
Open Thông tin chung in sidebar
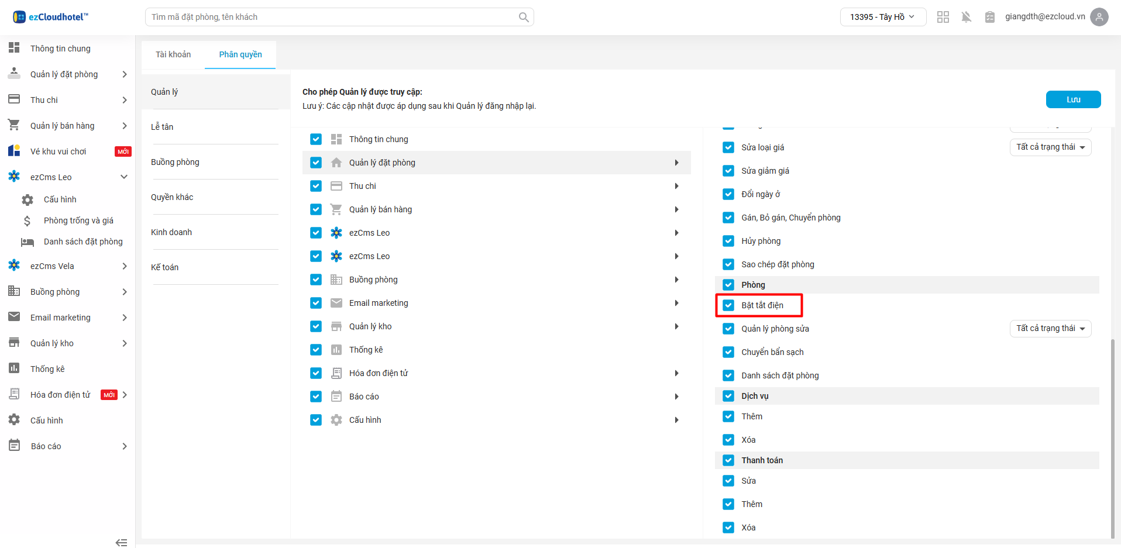pyautogui.click(x=60, y=49)
